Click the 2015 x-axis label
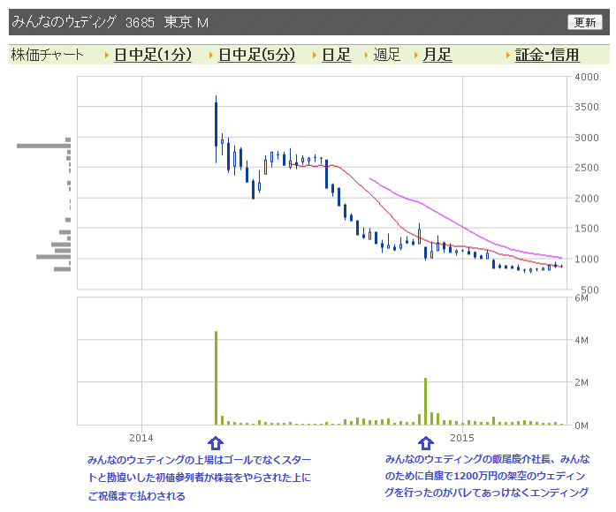Viewport: 616px width, 512px height. tap(462, 438)
